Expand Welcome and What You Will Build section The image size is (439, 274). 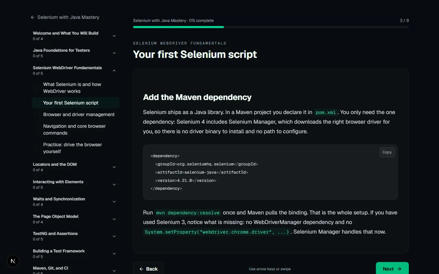(x=75, y=36)
